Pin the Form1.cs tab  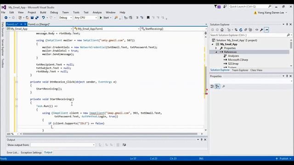(x=21, y=24)
